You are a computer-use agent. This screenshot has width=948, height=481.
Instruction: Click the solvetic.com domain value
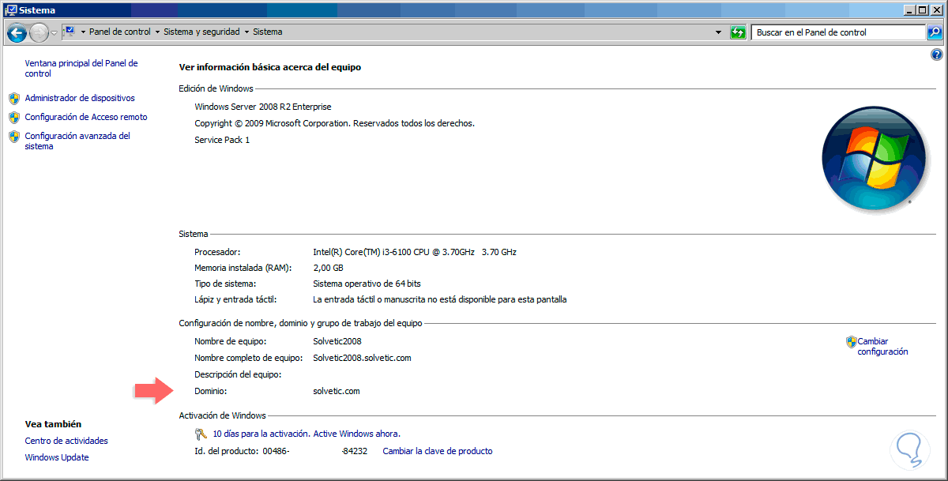click(337, 391)
